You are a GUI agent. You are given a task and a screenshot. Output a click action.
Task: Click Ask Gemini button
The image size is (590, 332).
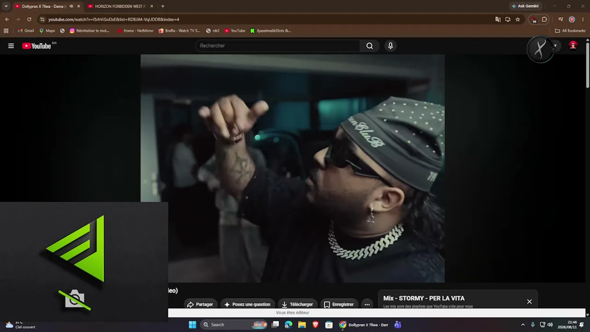pos(525,6)
